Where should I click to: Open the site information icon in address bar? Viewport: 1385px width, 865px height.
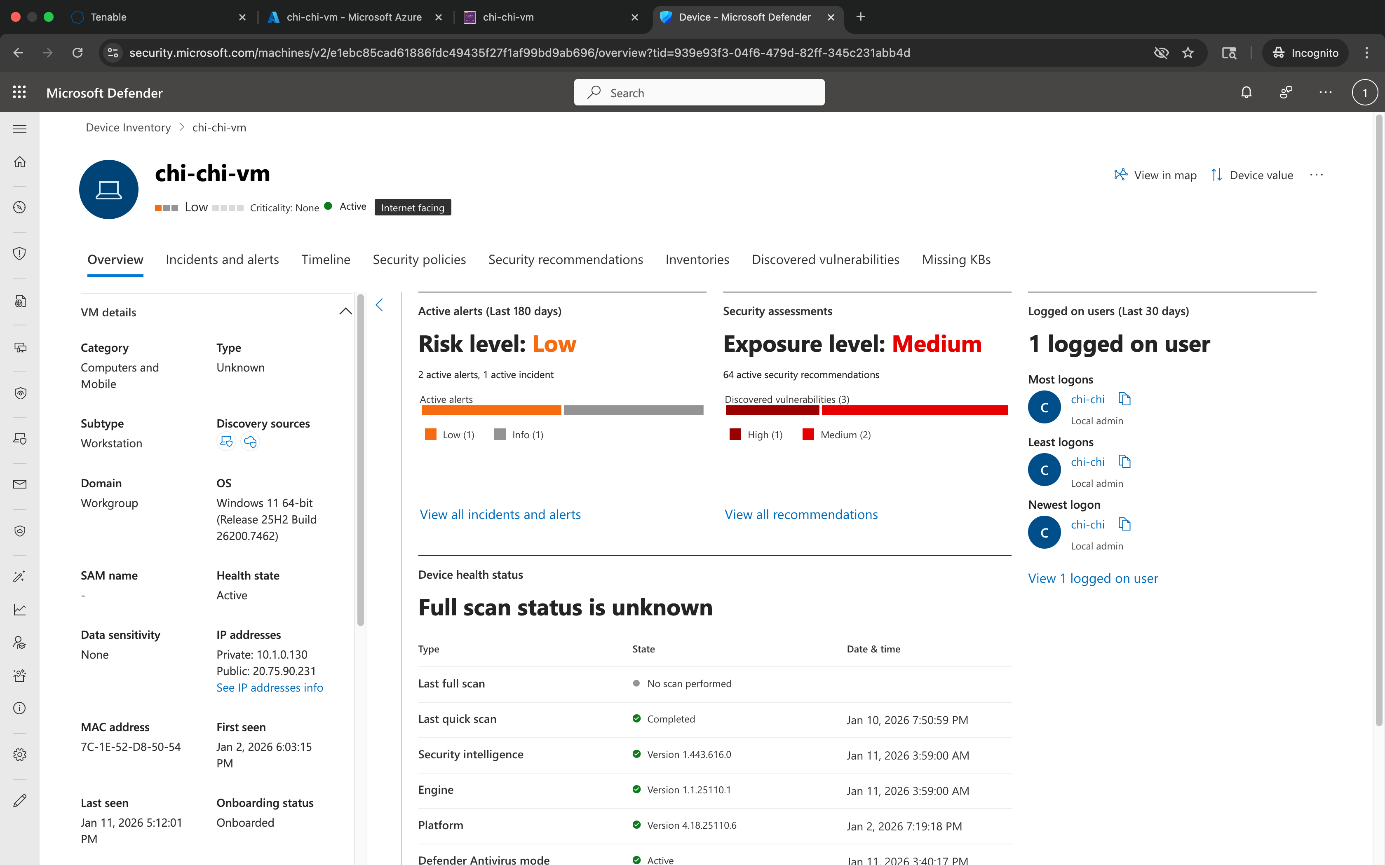113,53
